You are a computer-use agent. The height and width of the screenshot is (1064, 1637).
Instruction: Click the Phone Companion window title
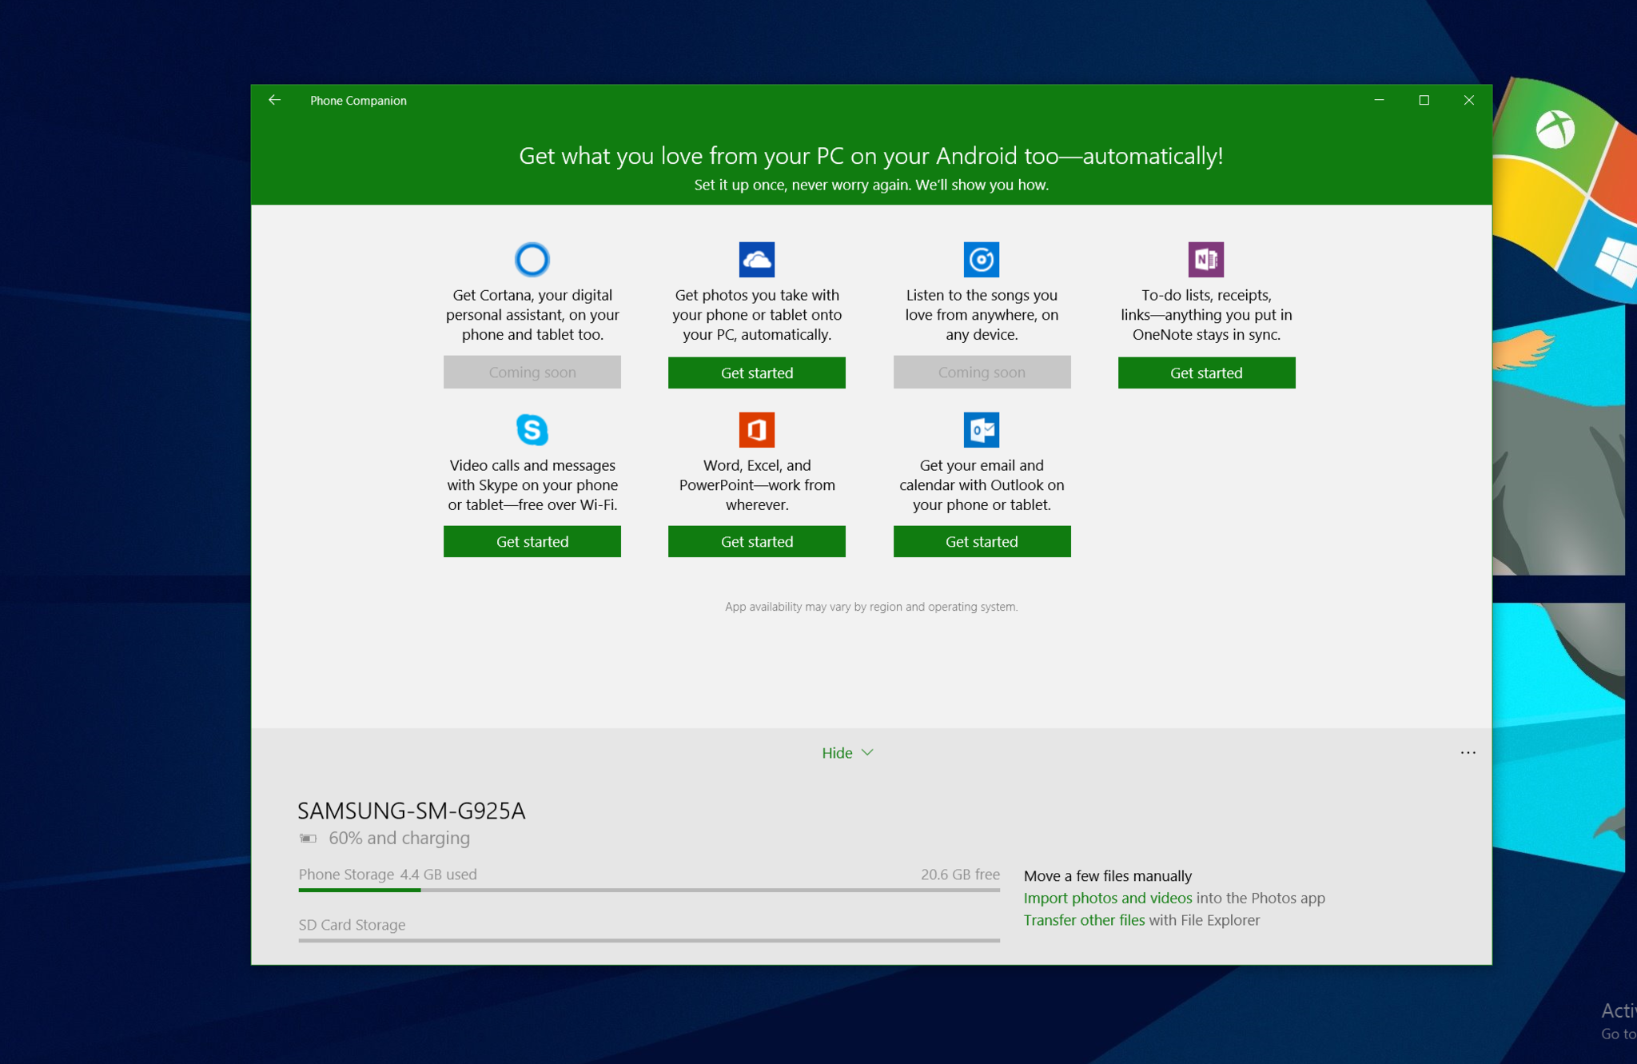click(x=358, y=101)
